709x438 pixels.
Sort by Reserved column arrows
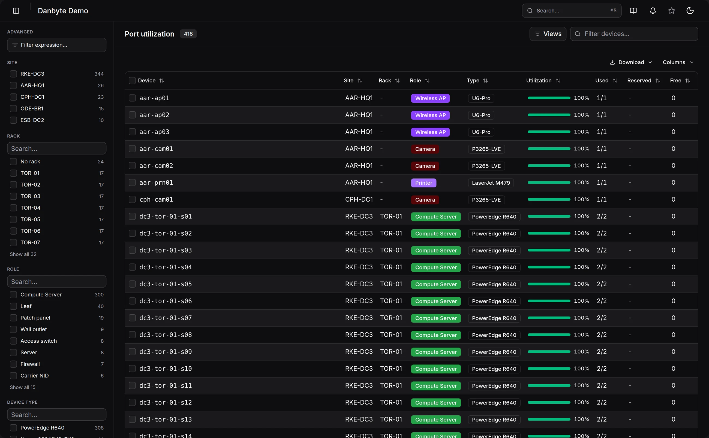click(x=657, y=81)
